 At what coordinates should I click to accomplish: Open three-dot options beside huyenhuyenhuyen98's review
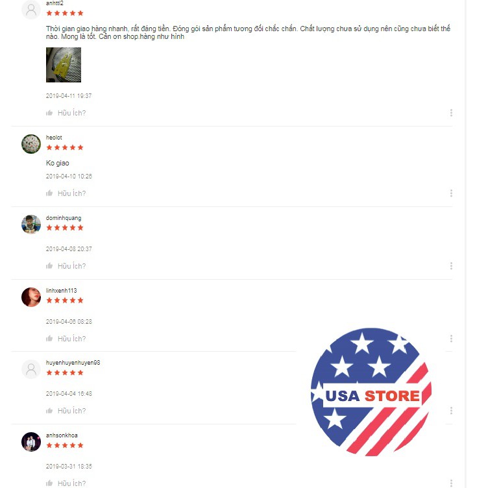451,411
